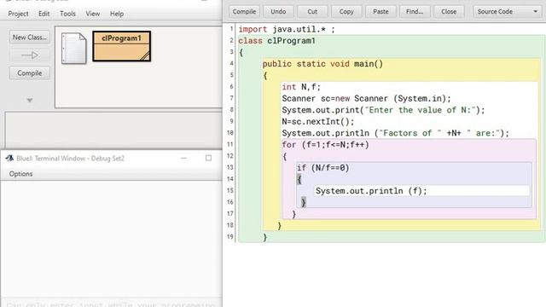Click the 'Enter the value of N:' print line

coord(383,110)
